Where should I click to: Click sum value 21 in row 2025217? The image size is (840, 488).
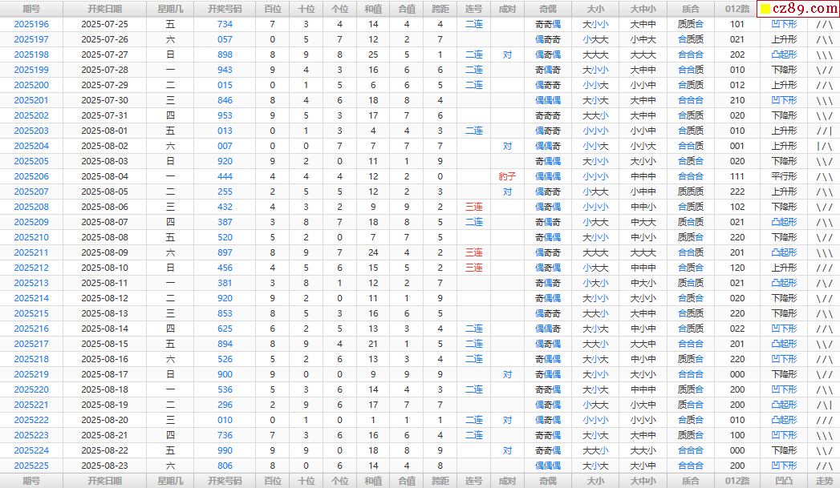point(373,344)
